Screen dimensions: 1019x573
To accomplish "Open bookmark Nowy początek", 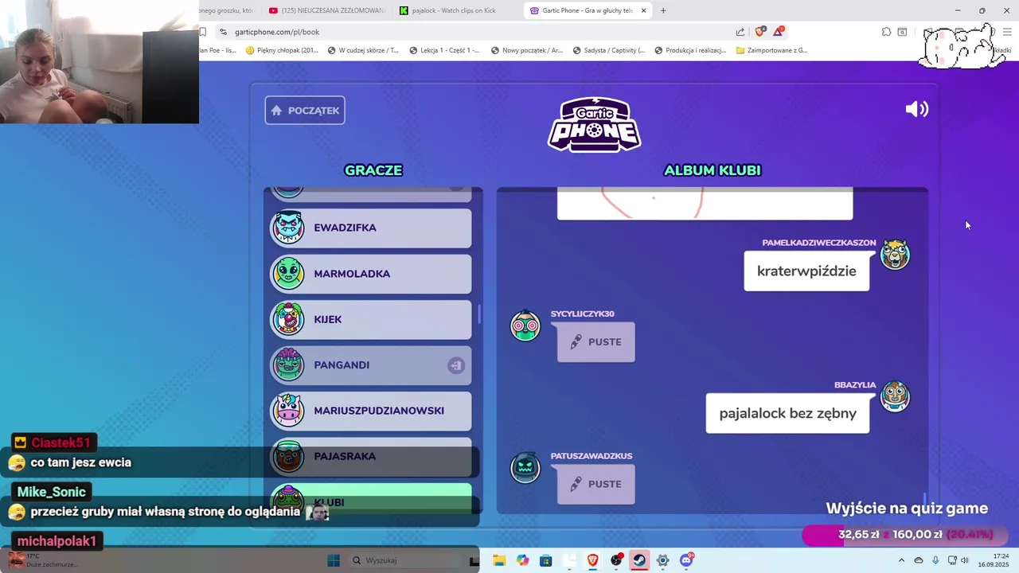I will (x=527, y=50).
